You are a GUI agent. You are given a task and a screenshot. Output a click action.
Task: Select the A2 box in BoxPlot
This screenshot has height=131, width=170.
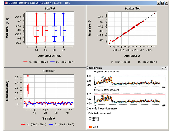45,31
